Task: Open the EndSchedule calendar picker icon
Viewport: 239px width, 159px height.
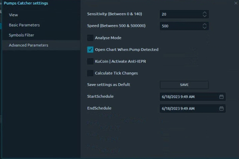Action: 221,108
